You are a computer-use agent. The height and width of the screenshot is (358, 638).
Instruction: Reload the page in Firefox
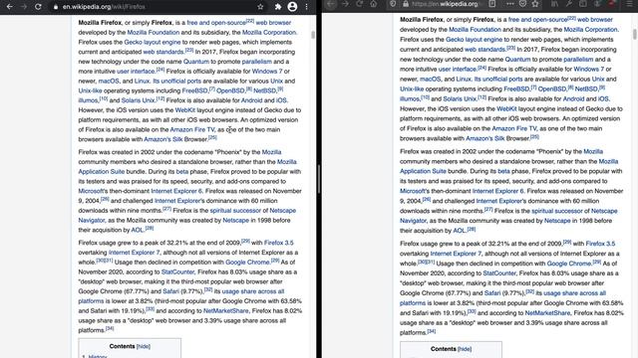pyautogui.click(x=360, y=4)
